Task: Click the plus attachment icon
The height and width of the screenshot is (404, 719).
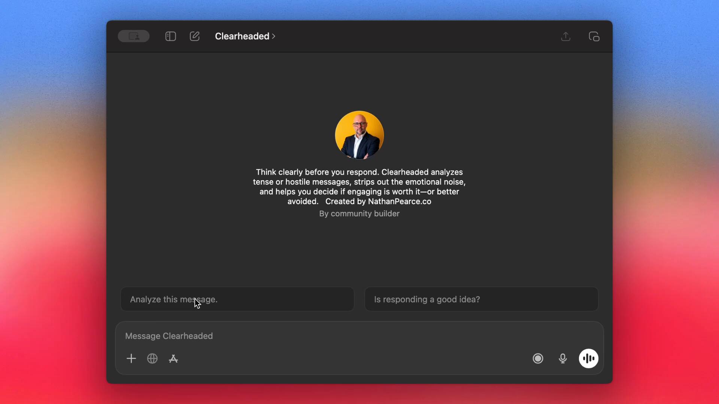Action: click(x=131, y=359)
